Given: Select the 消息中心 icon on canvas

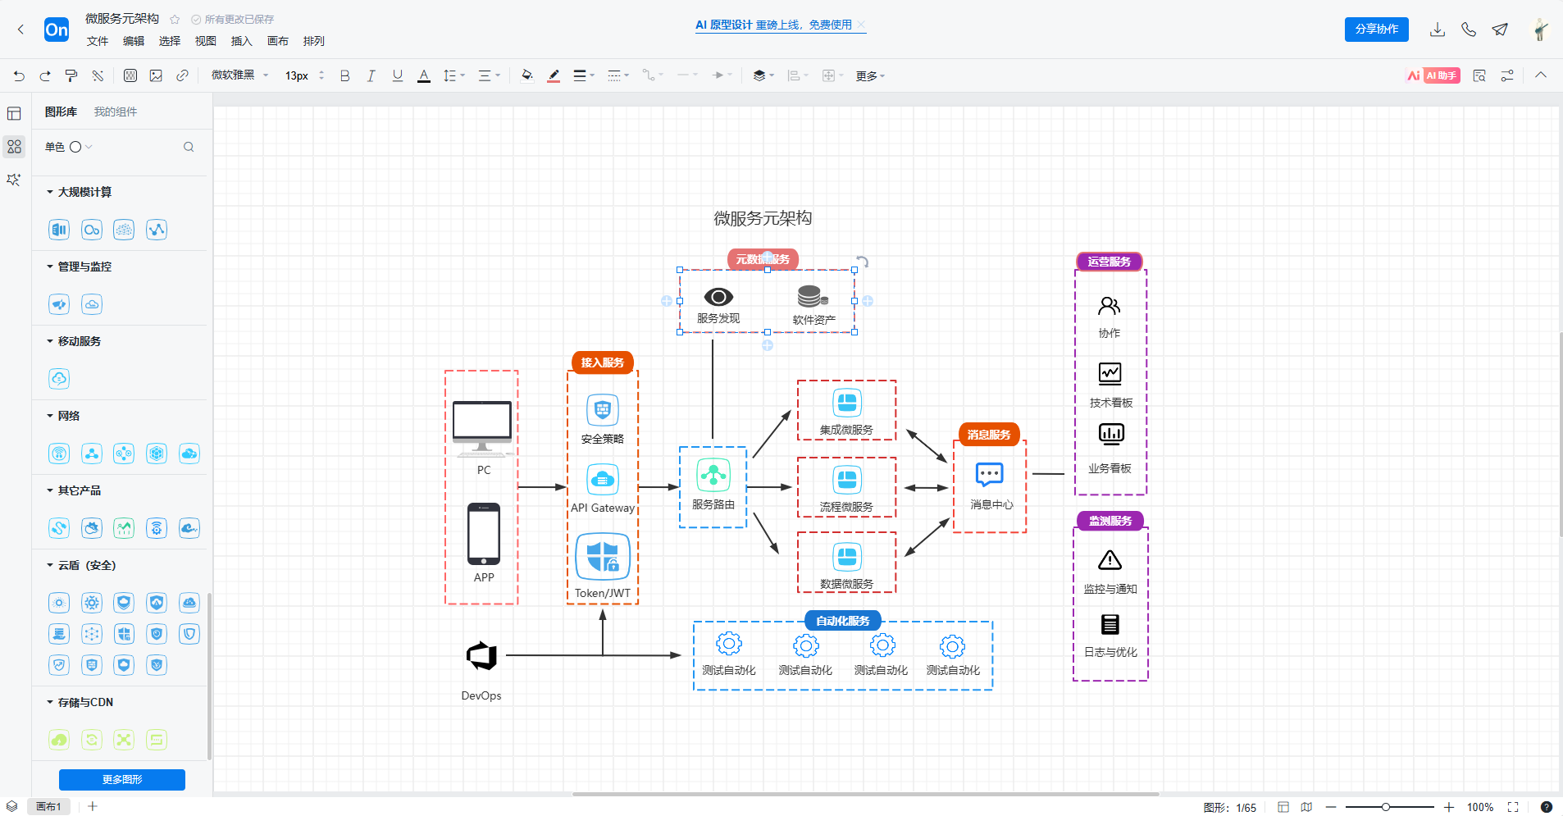Looking at the screenshot, I should 989,475.
